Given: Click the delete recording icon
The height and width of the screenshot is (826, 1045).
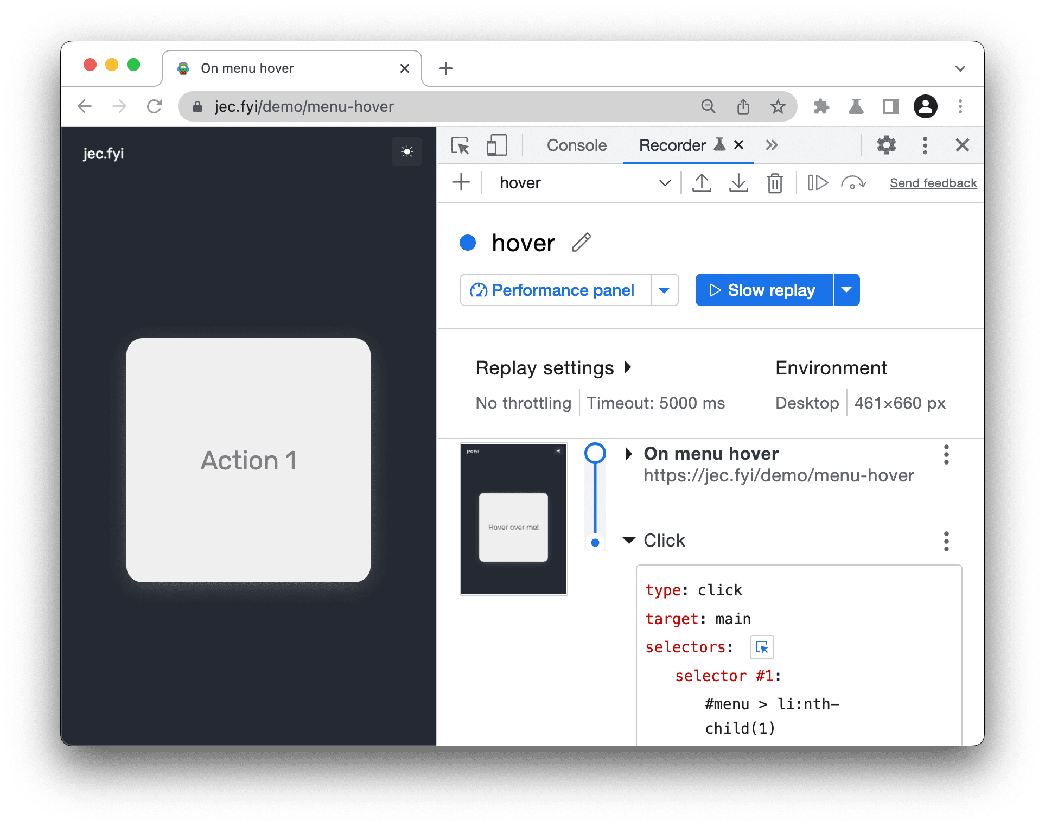Looking at the screenshot, I should 772,184.
